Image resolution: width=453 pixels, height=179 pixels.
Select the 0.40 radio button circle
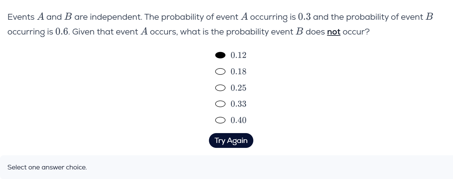(x=220, y=120)
